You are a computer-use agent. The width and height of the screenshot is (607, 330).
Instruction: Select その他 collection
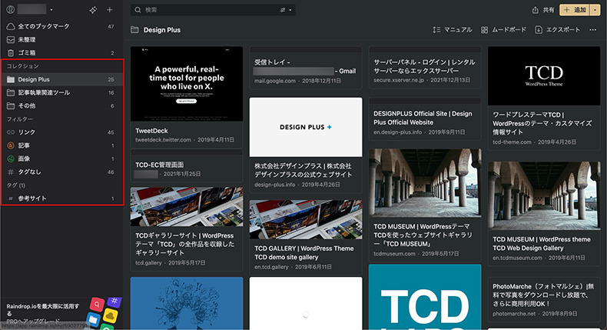point(62,106)
